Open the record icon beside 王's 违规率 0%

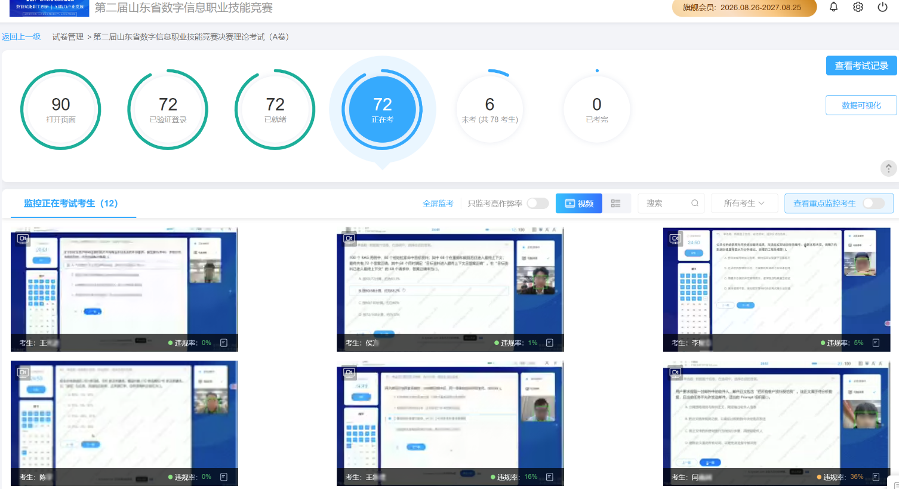(224, 343)
